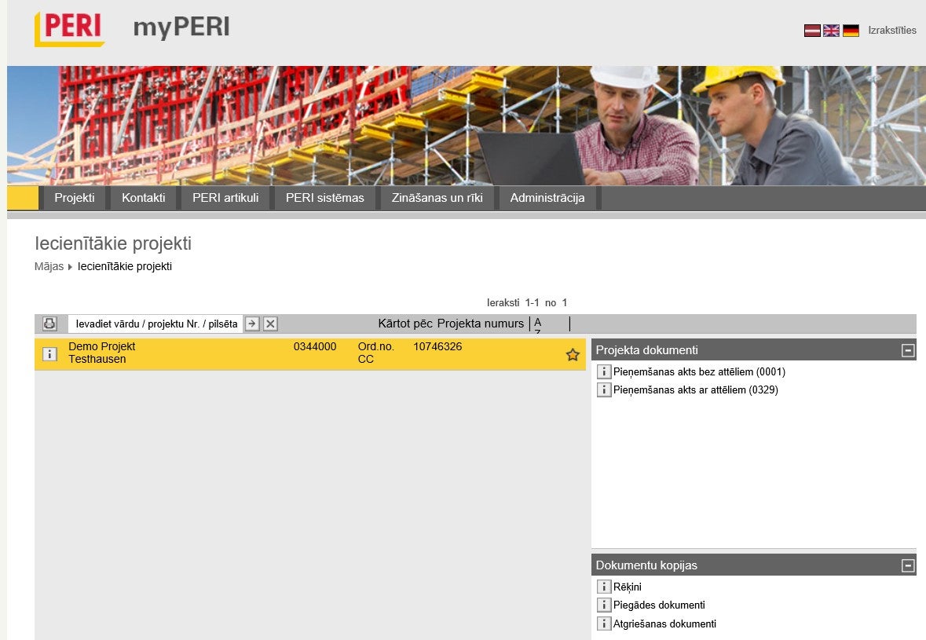Submit search with the arrow button
The height and width of the screenshot is (640, 926).
252,324
